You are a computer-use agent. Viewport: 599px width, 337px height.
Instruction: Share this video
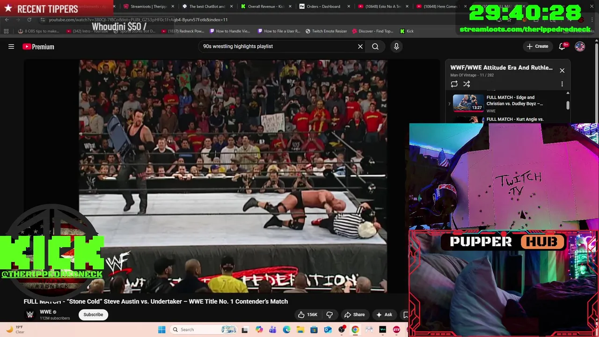point(354,315)
